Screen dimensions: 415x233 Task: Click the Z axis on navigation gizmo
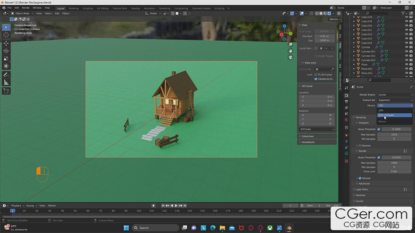click(x=284, y=26)
